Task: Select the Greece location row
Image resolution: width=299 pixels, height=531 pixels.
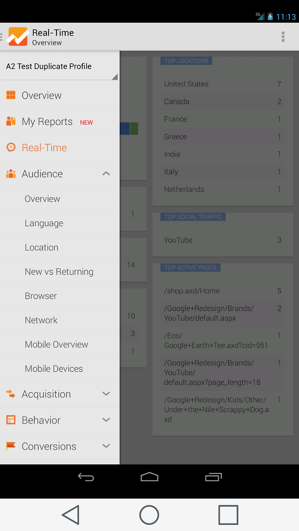Action: pyautogui.click(x=223, y=137)
